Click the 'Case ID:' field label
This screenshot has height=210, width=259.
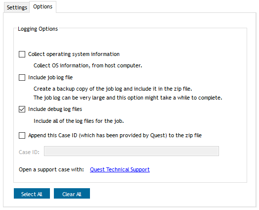tap(29, 152)
